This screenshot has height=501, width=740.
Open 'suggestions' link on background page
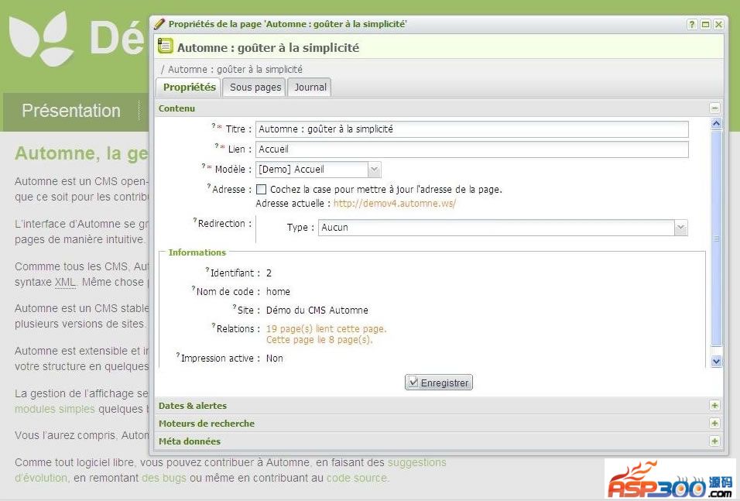416,462
